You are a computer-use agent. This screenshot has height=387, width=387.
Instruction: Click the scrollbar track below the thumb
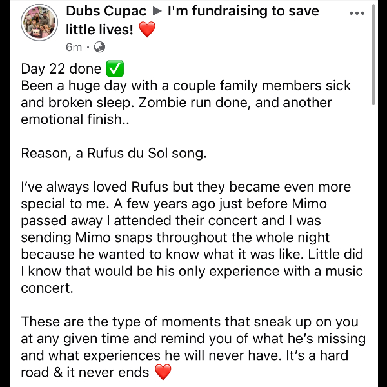pos(373,258)
